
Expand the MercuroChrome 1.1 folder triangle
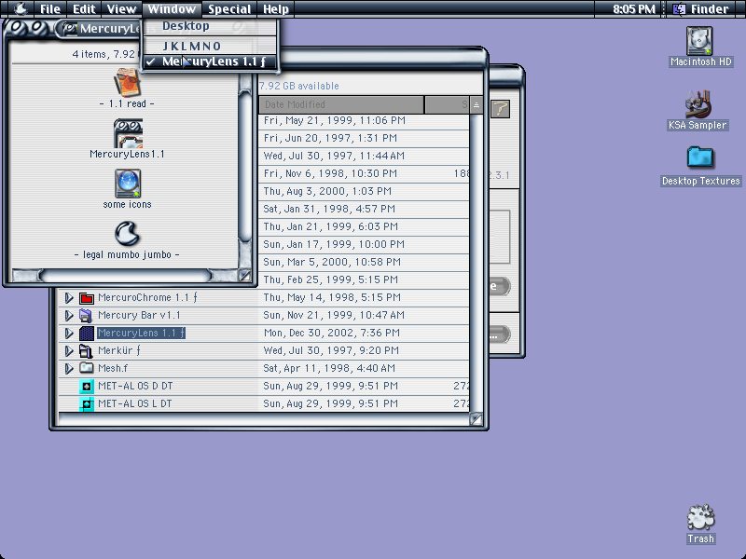pos(69,298)
